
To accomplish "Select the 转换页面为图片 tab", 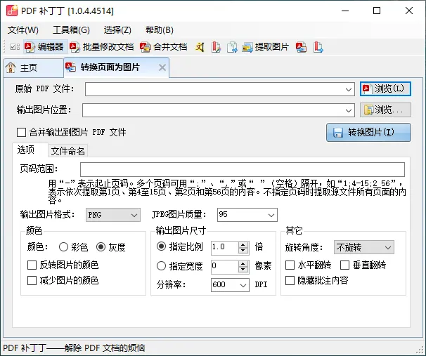I will click(116, 67).
